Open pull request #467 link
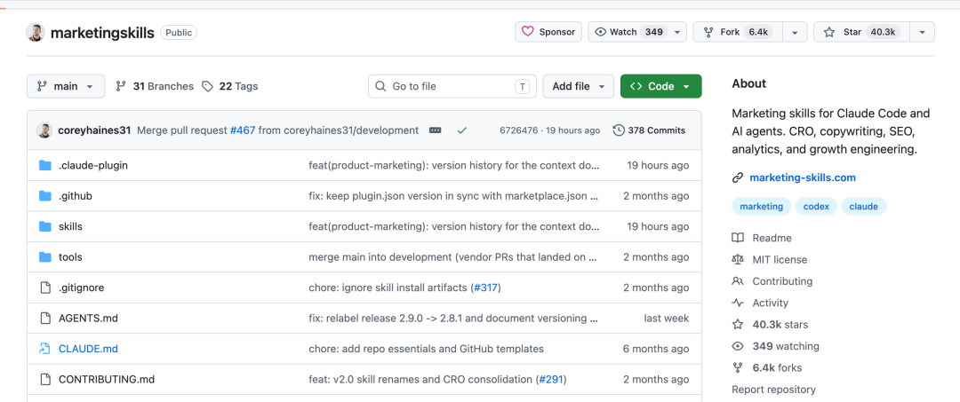 point(243,130)
